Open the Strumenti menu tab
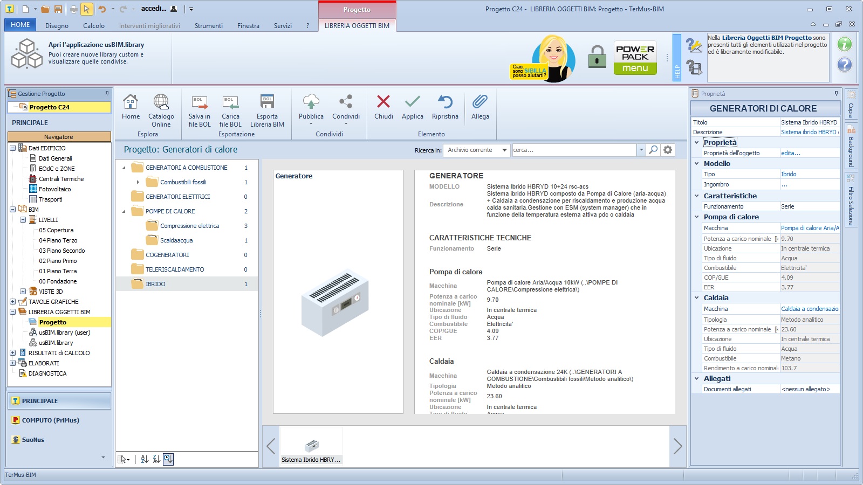 pos(208,25)
